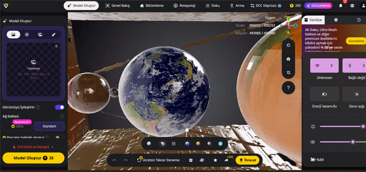Expand the v3.0 (Hızlı ve Detaylı) version selector
The height and width of the screenshot is (172, 366).
click(x=33, y=147)
